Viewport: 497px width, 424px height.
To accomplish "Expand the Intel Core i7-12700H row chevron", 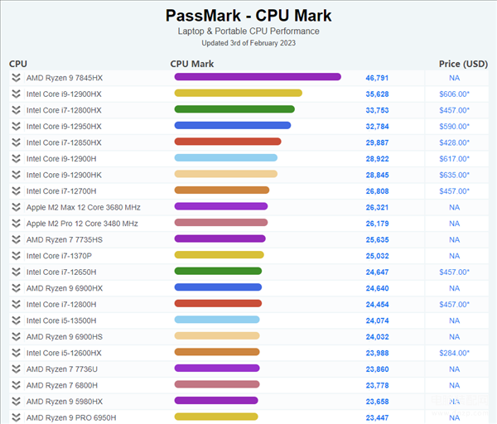I will (x=16, y=190).
